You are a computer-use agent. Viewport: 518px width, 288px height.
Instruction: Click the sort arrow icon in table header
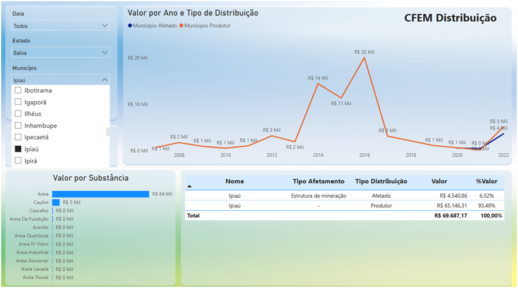click(x=190, y=186)
